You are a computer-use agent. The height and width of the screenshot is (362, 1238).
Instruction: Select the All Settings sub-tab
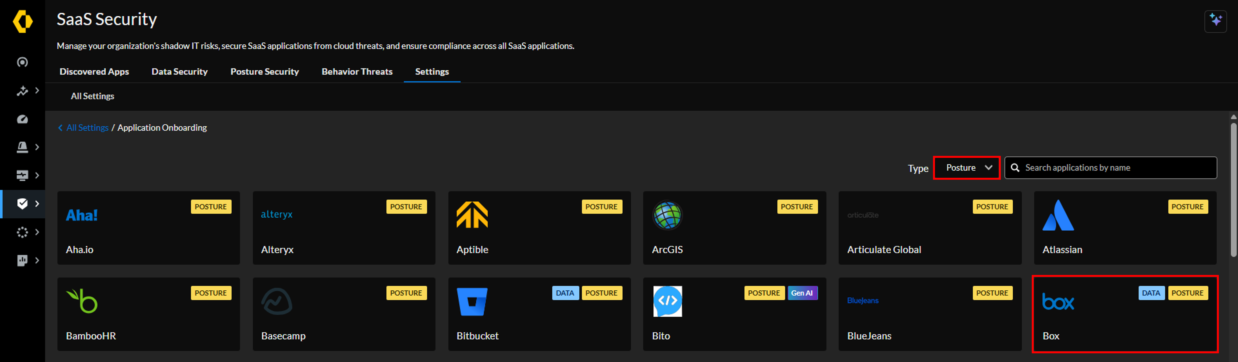[92, 96]
